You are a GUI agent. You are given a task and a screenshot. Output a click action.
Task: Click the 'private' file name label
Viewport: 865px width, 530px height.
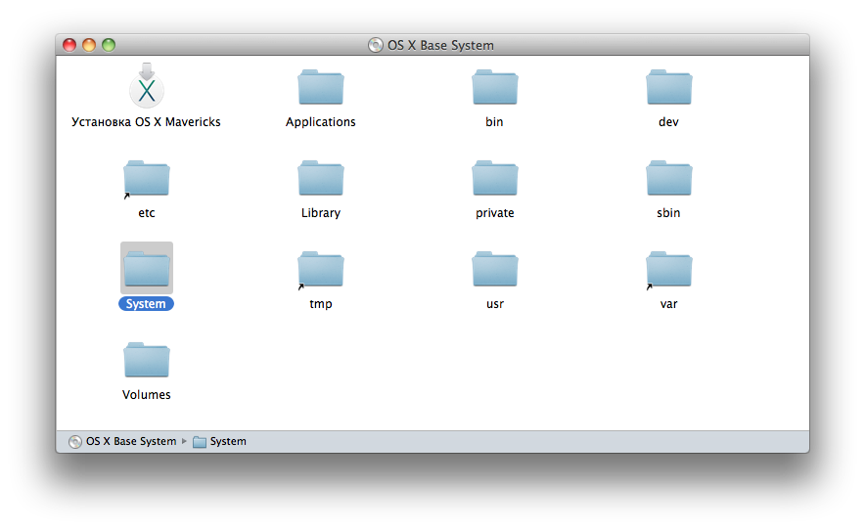495,213
